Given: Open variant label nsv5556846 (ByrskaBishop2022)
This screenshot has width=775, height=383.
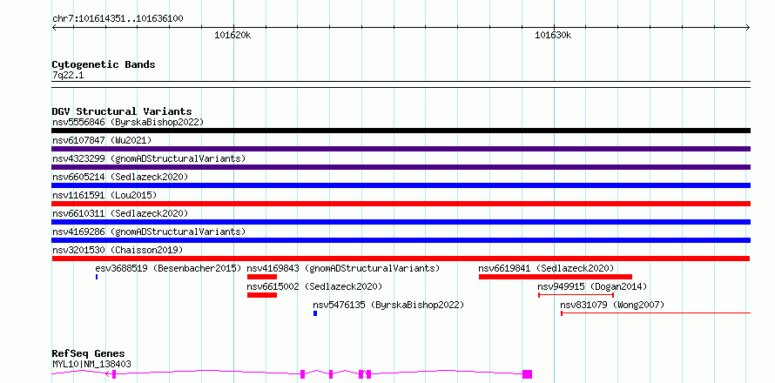Looking at the screenshot, I should 128,122.
